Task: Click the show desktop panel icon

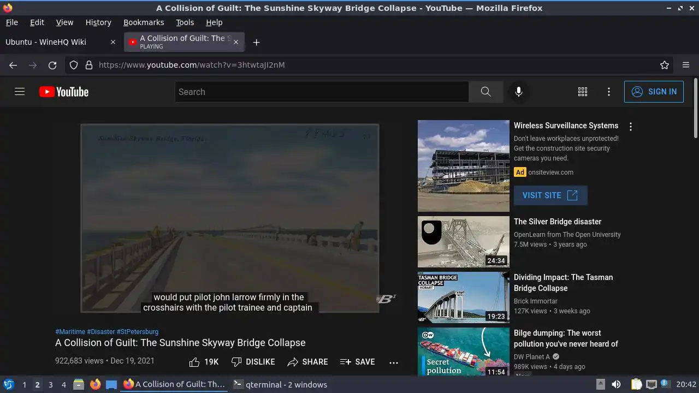Action: coord(111,384)
